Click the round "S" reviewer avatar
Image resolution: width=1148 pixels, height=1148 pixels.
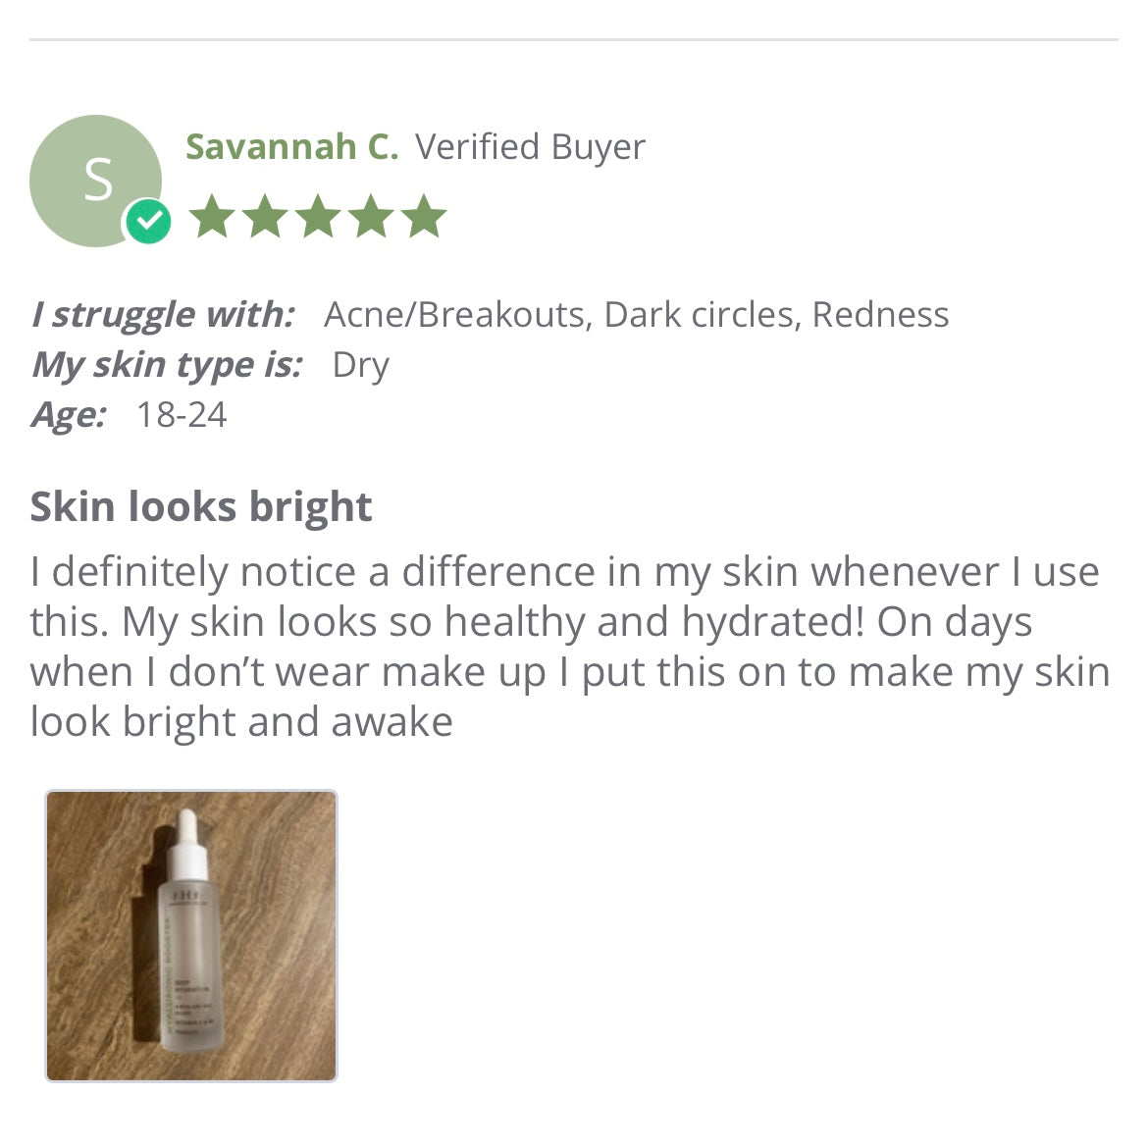pos(95,181)
